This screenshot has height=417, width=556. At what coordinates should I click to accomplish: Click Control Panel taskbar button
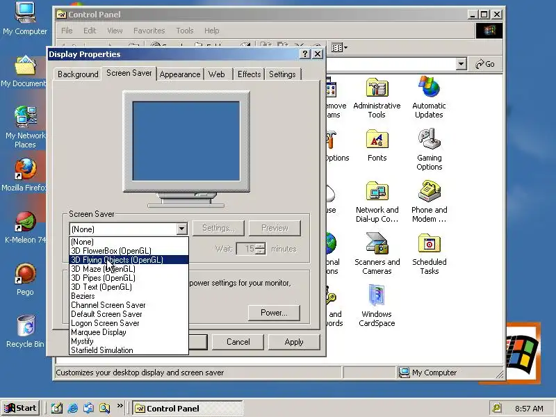[x=188, y=409]
